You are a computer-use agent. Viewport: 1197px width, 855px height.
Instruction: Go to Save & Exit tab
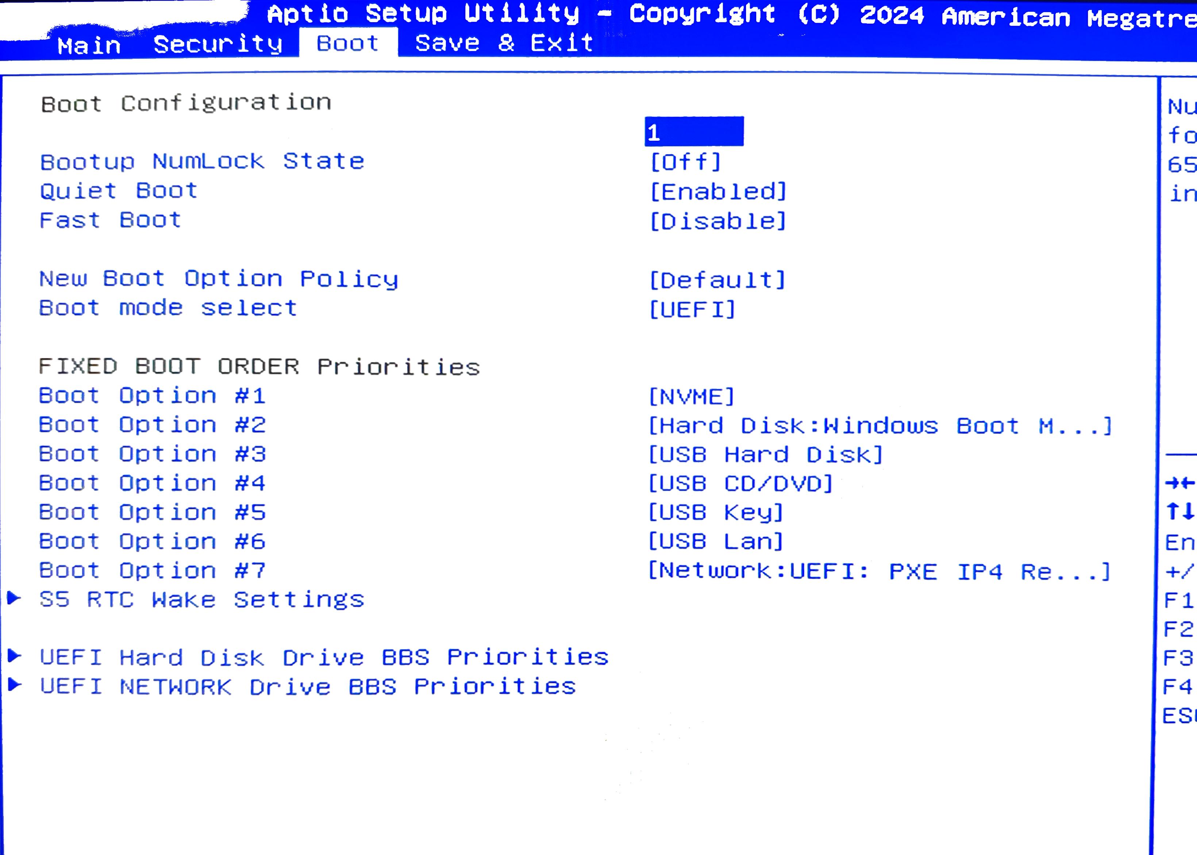pos(504,43)
